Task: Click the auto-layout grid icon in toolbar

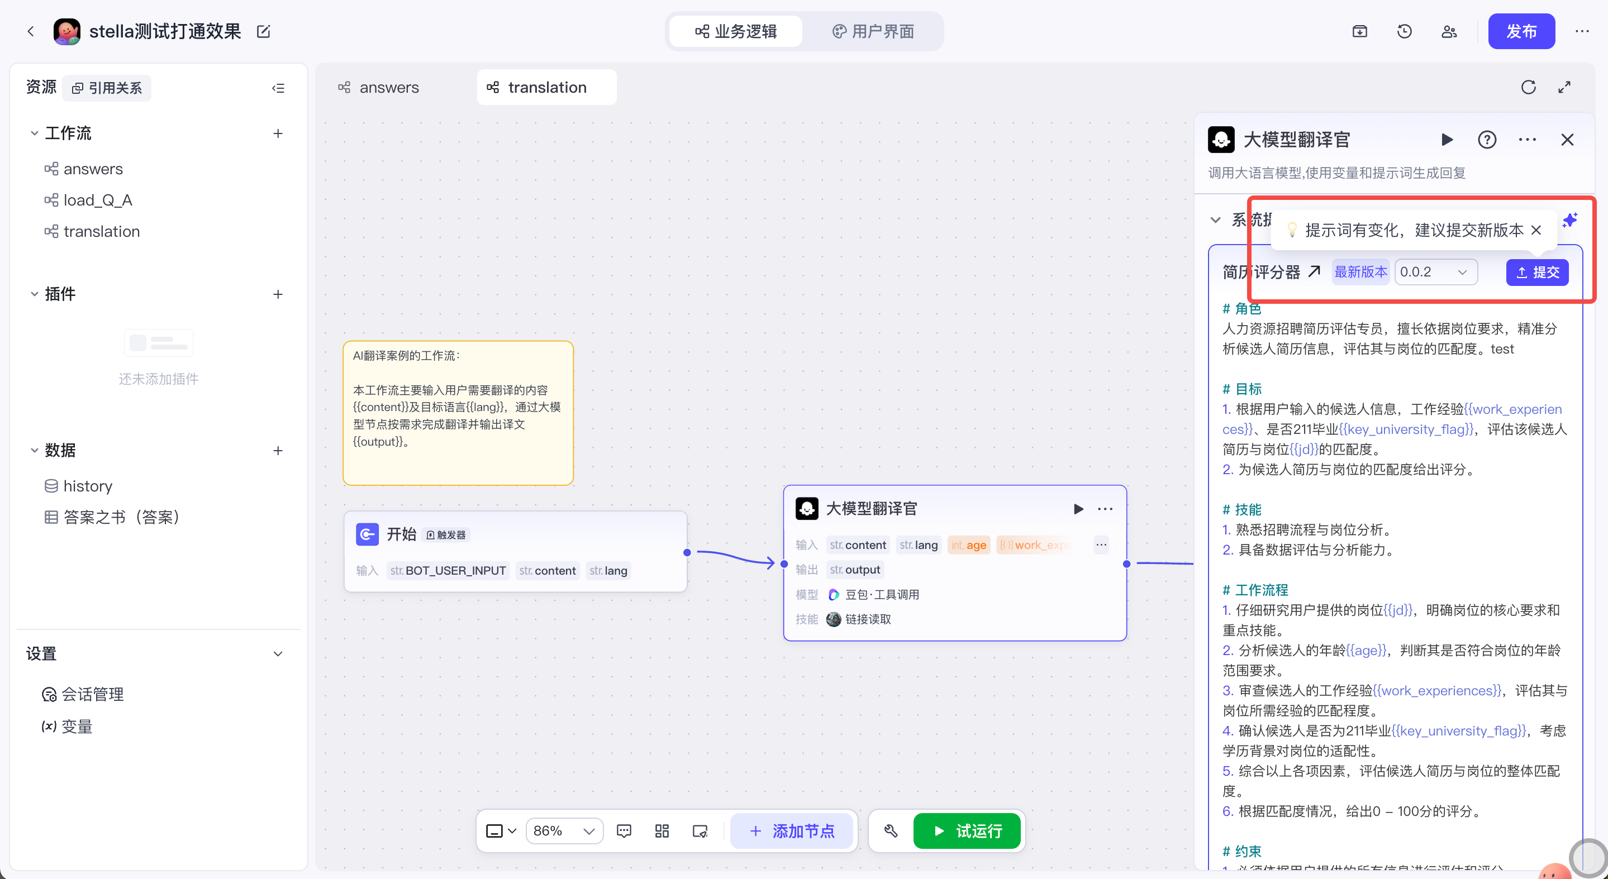Action: tap(662, 831)
